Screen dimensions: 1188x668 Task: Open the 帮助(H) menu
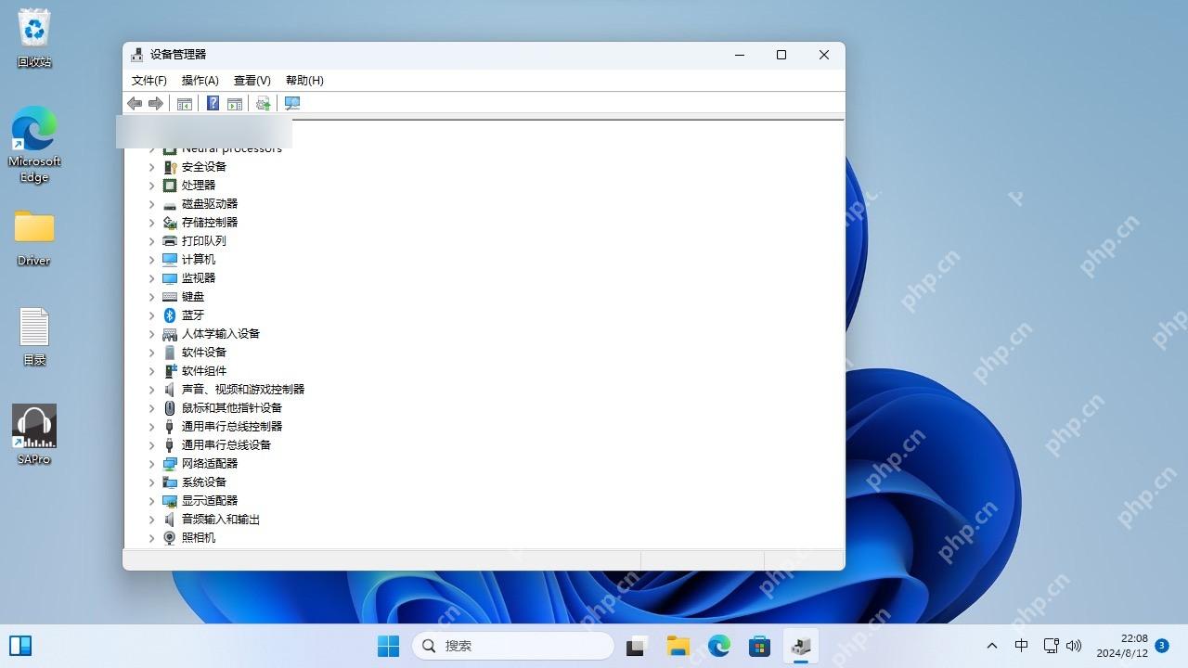point(304,81)
